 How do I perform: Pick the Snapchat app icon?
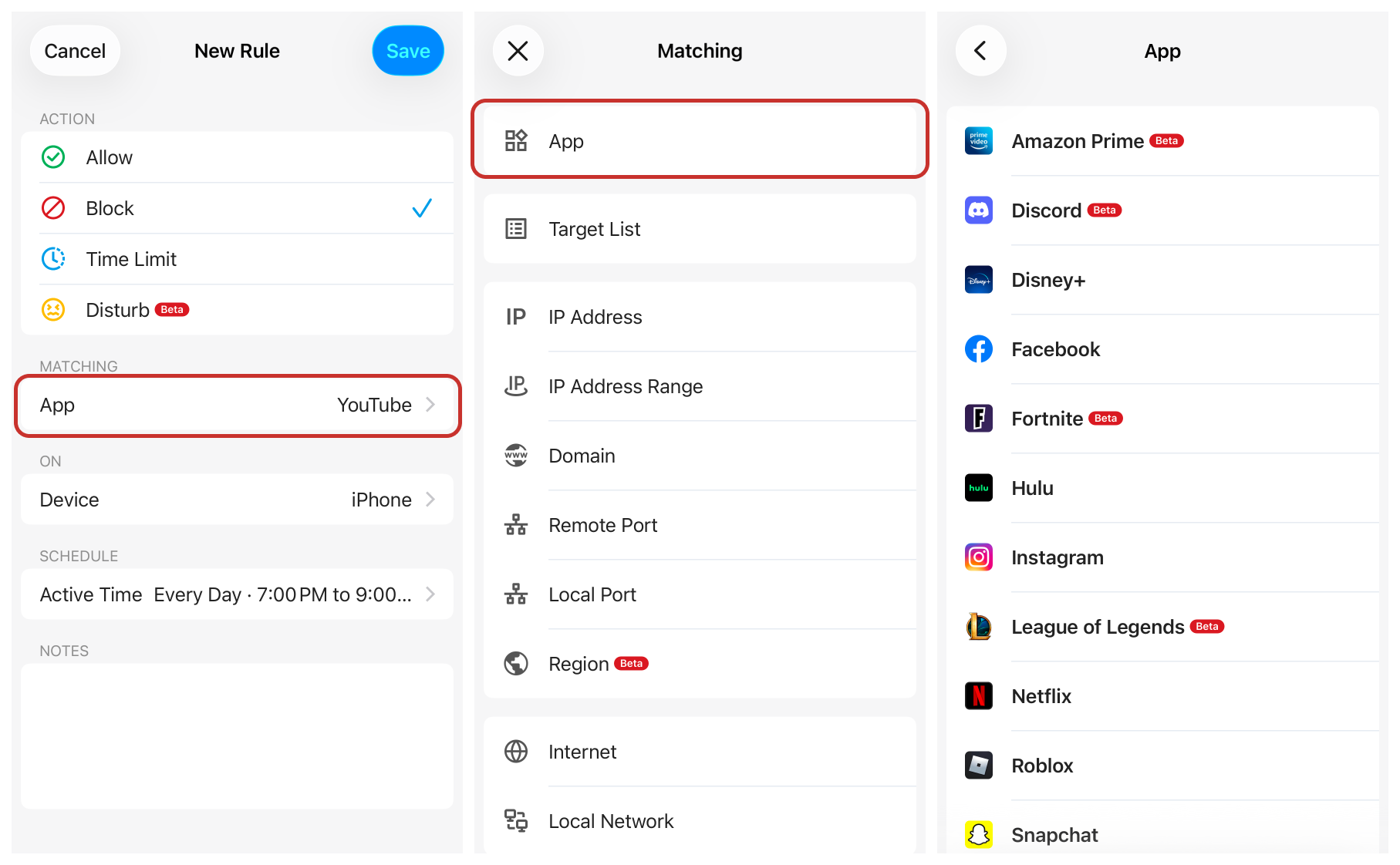[x=978, y=834]
